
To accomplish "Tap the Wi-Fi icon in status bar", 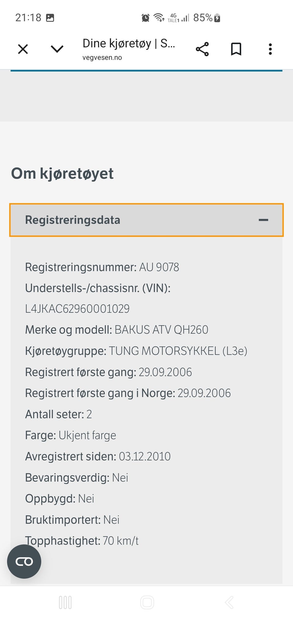I will click(159, 18).
